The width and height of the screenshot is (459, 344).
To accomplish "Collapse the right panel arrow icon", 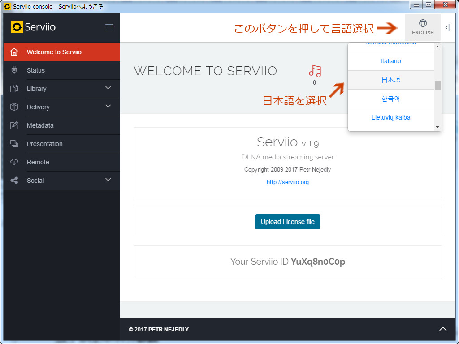I will [447, 28].
